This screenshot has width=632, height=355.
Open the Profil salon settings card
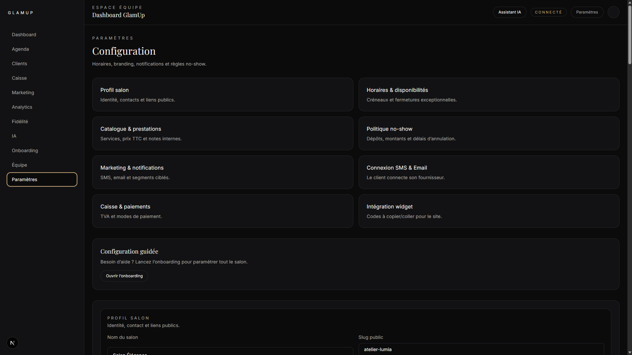(x=222, y=95)
